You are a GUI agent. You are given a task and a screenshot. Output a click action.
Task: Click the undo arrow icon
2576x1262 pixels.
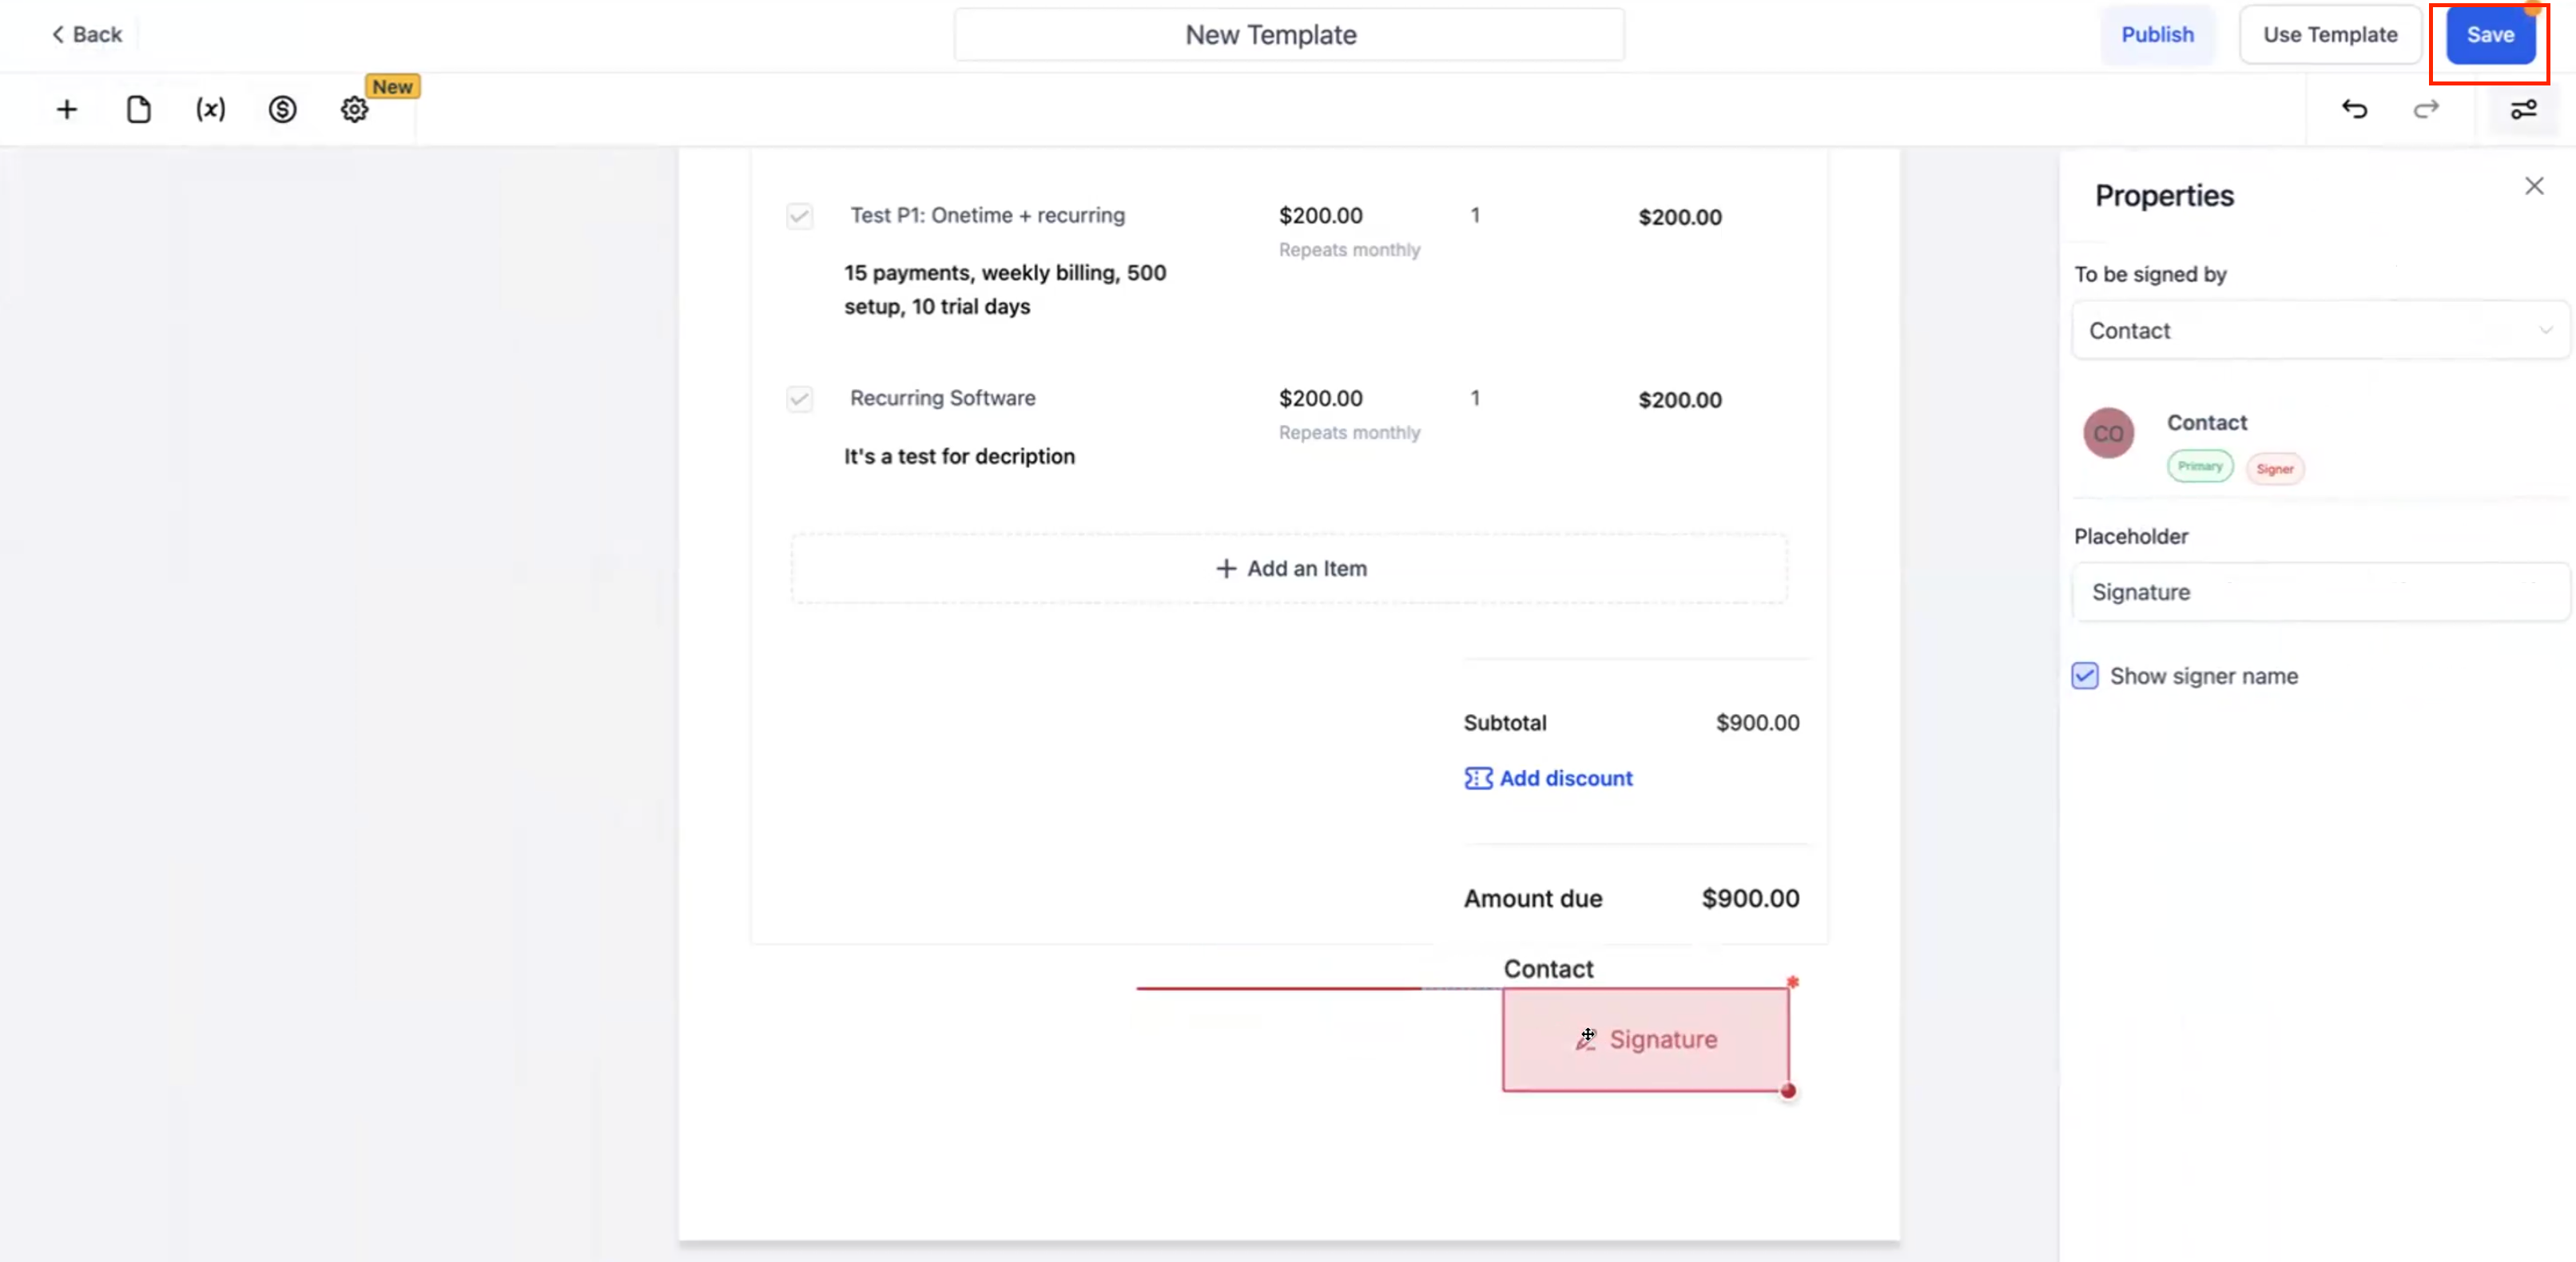(2354, 109)
